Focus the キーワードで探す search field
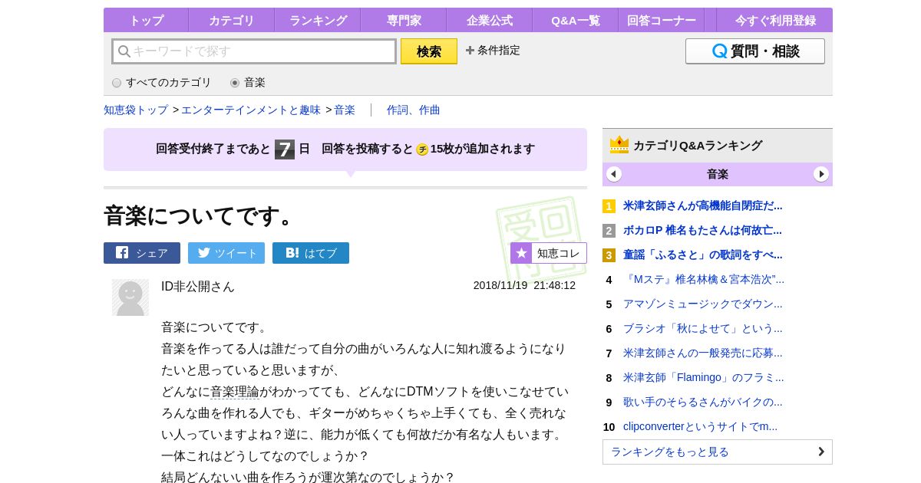The image size is (921, 483). (x=254, y=51)
